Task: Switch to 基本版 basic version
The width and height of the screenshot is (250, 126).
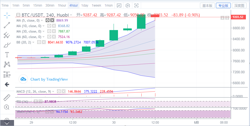Action: click(x=207, y=5)
